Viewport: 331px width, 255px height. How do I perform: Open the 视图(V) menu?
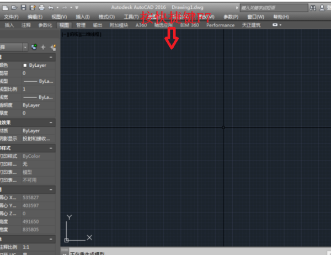click(59, 17)
